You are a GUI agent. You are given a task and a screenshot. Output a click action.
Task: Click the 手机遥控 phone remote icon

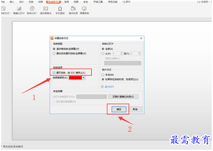click(60, 9)
